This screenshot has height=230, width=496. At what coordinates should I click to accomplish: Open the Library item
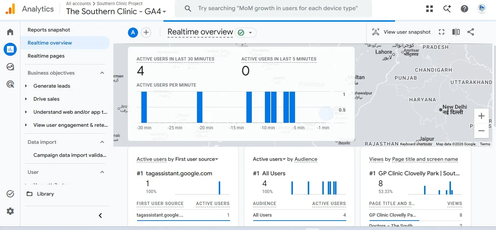(x=45, y=194)
